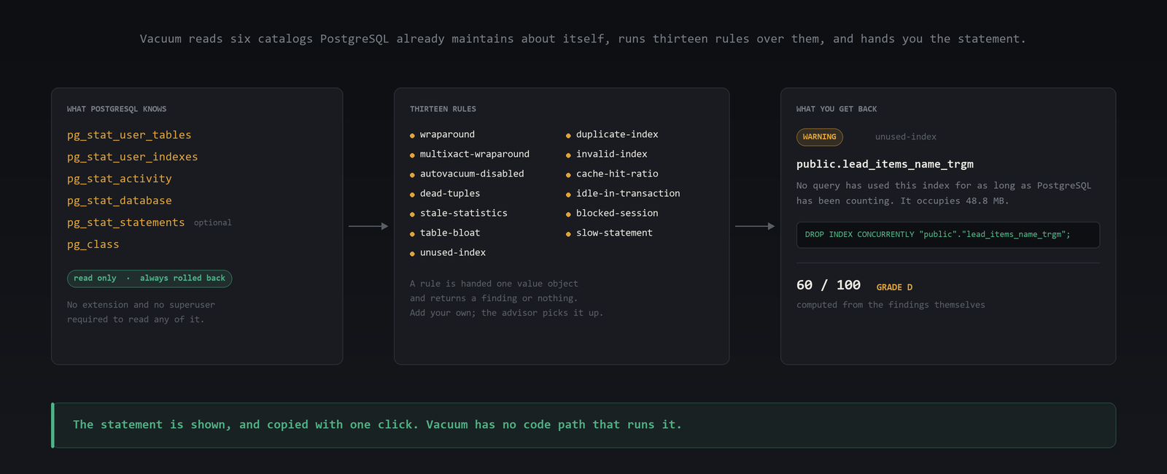Select the stale-statistics rule
Screen dimensions: 1167x474
tap(464, 213)
